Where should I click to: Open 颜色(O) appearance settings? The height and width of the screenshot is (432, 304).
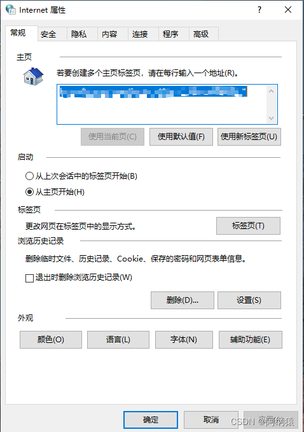point(51,340)
